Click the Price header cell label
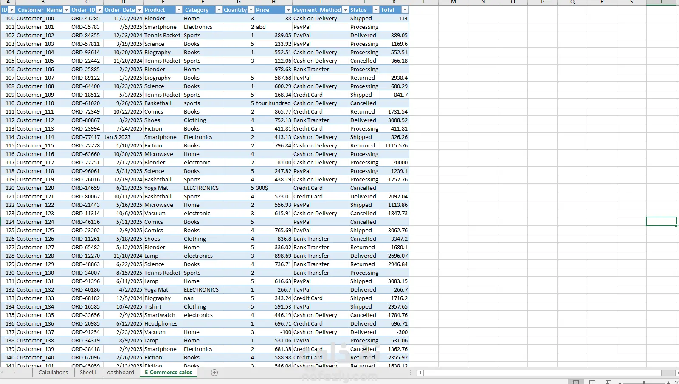This screenshot has height=384, width=679. coord(263,10)
